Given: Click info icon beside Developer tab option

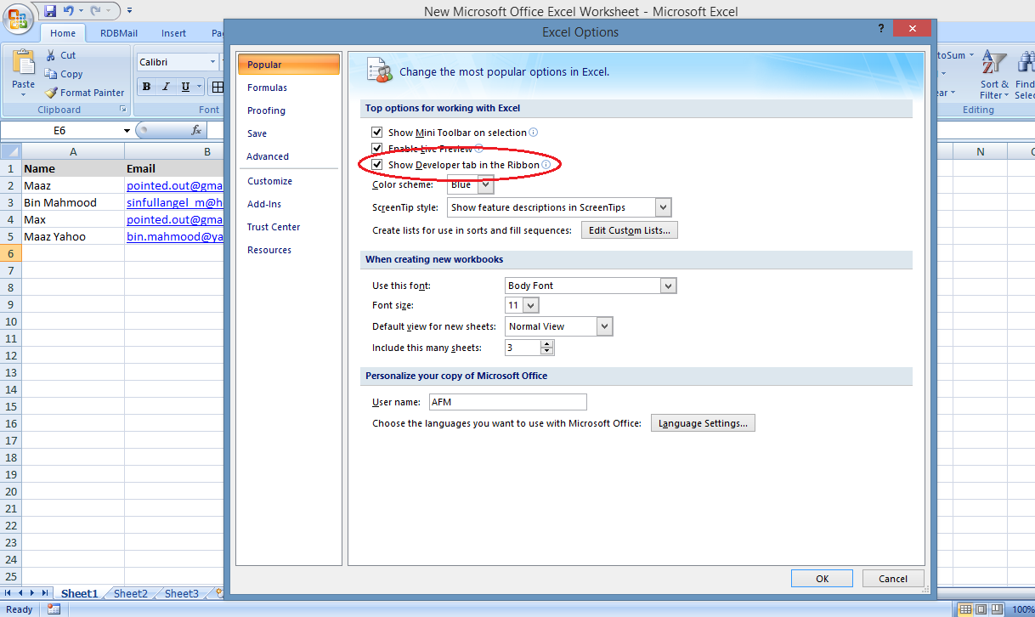Looking at the screenshot, I should pyautogui.click(x=546, y=165).
